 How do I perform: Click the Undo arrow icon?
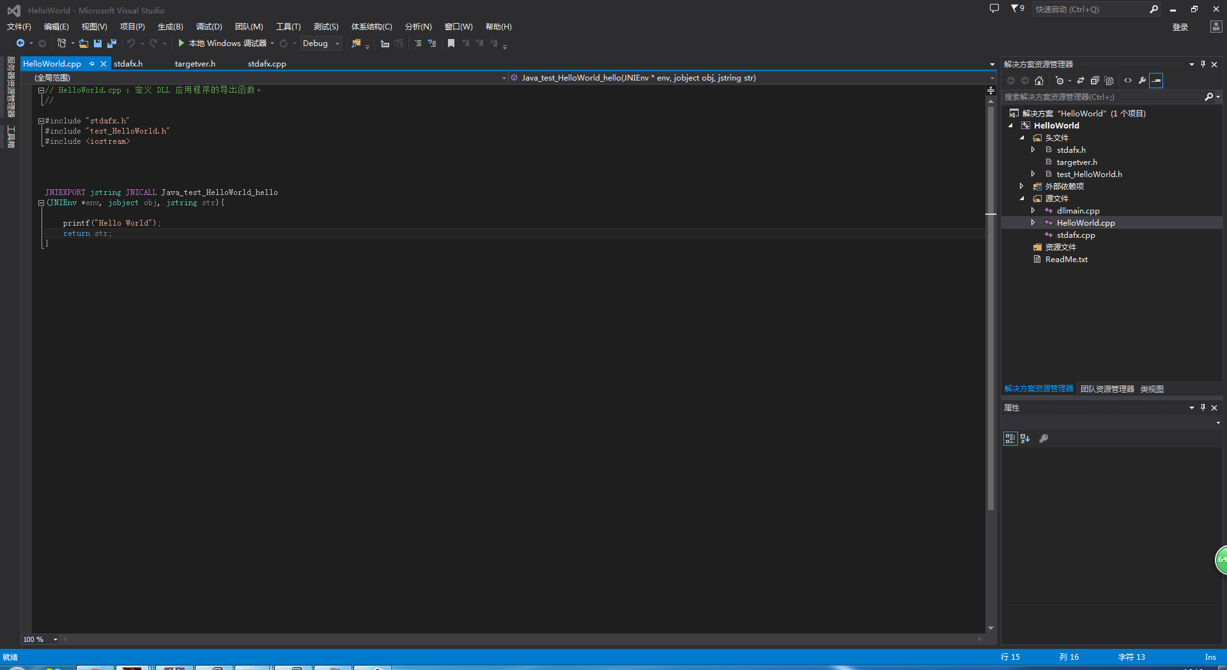131,43
